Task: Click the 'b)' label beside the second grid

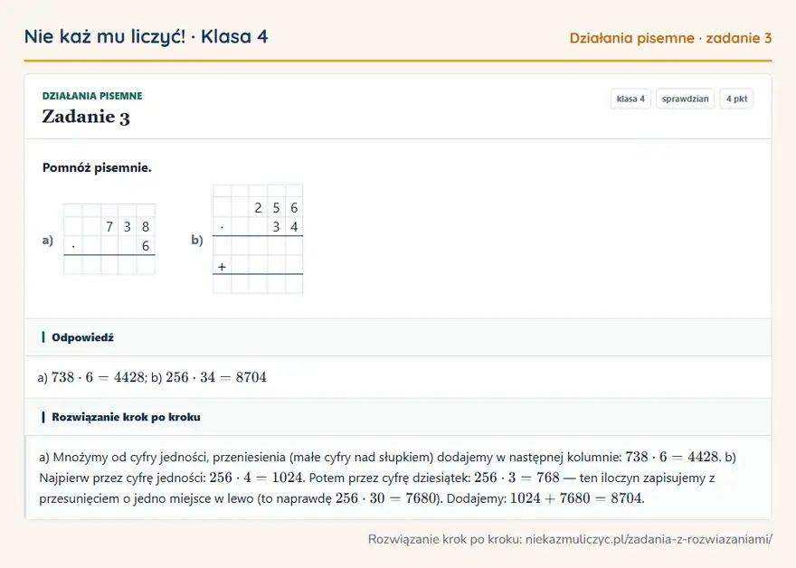Action: (x=197, y=240)
